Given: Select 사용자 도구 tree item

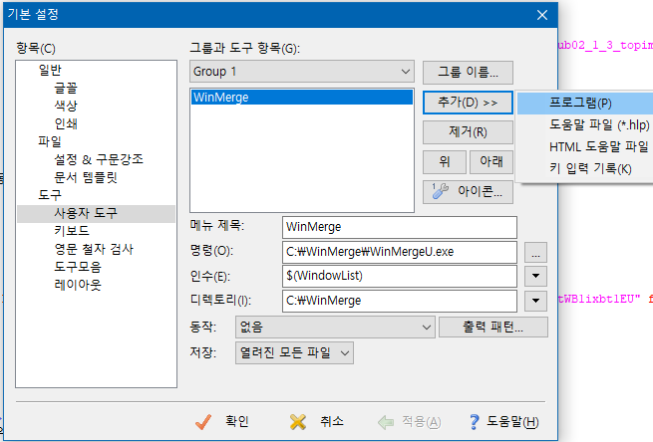Looking at the screenshot, I should coord(96,213).
